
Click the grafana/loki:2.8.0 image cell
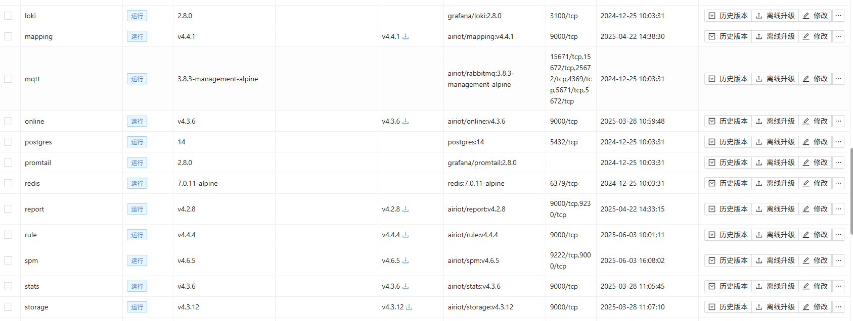coord(474,16)
